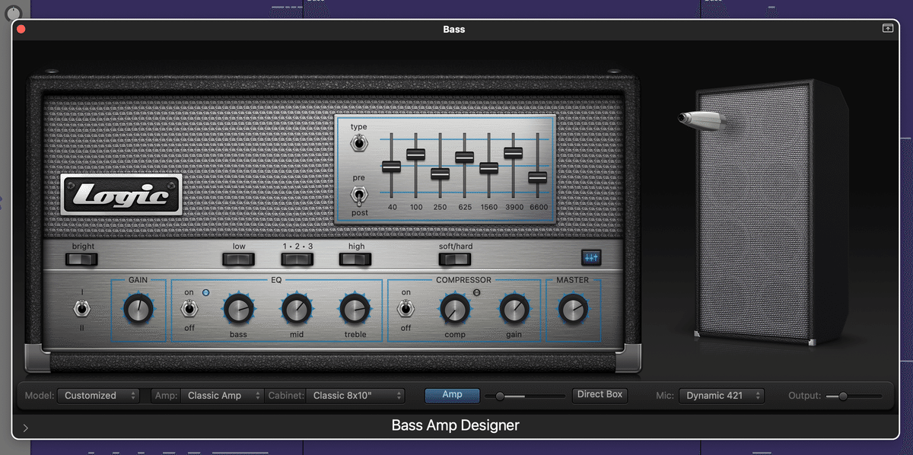Viewport: 913px width, 455px height.
Task: Select the Amp view tab
Action: coord(452,394)
